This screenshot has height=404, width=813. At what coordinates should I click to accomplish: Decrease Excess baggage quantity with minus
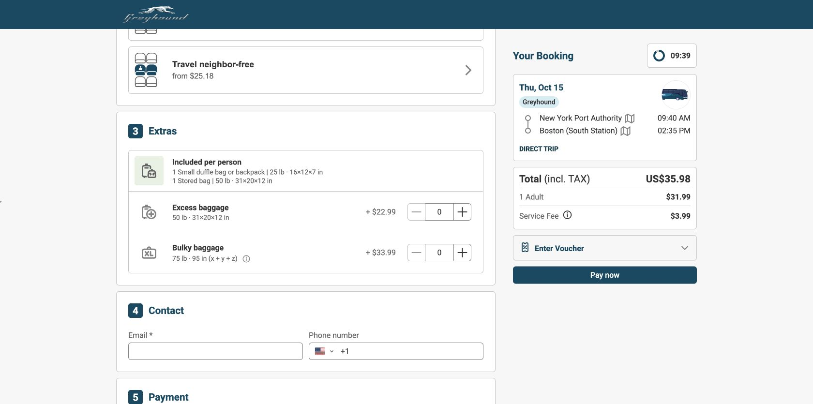coord(416,212)
